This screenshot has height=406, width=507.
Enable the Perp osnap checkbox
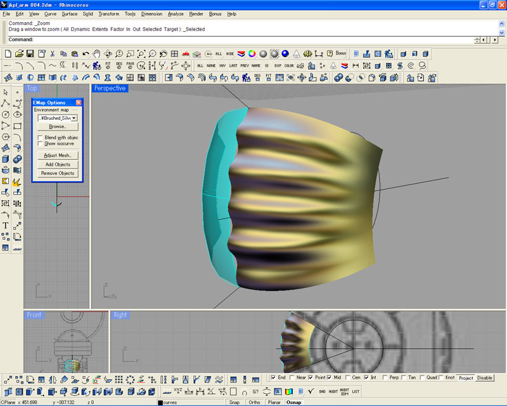point(385,377)
